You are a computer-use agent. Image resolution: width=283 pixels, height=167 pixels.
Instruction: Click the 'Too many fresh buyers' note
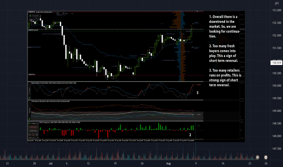(x=223, y=53)
